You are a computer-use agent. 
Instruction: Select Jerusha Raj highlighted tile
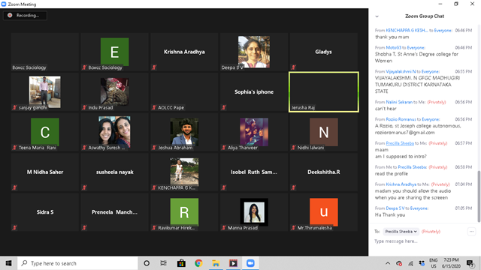pos(324,92)
